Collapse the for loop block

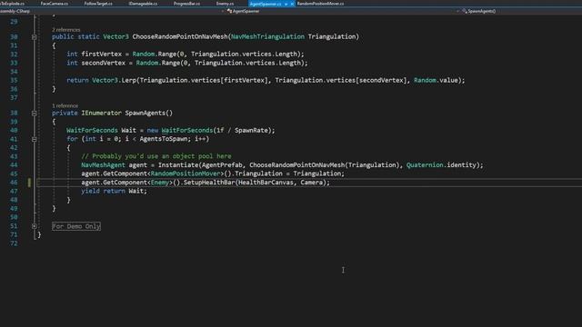pos(35,139)
